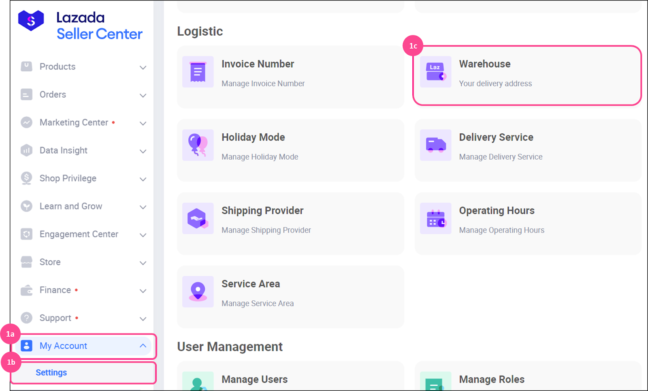648x391 pixels.
Task: Expand the Support menu chevron
Action: pos(143,319)
